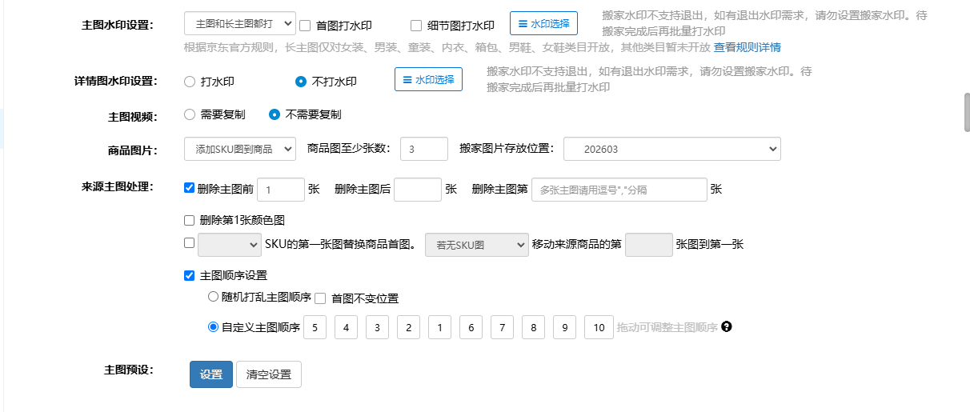
Task: Click the 删除主图后 input field
Action: point(418,190)
